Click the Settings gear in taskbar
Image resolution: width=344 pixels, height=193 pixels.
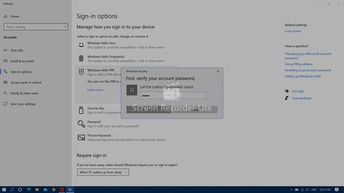[70, 190]
